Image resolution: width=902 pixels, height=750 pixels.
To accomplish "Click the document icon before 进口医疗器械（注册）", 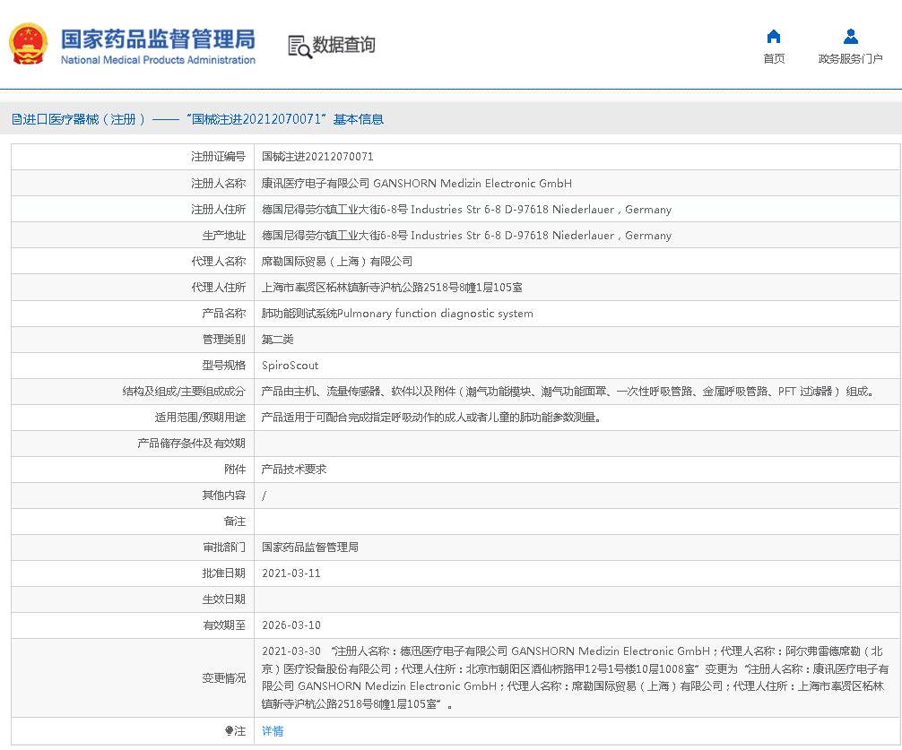I will [16, 119].
